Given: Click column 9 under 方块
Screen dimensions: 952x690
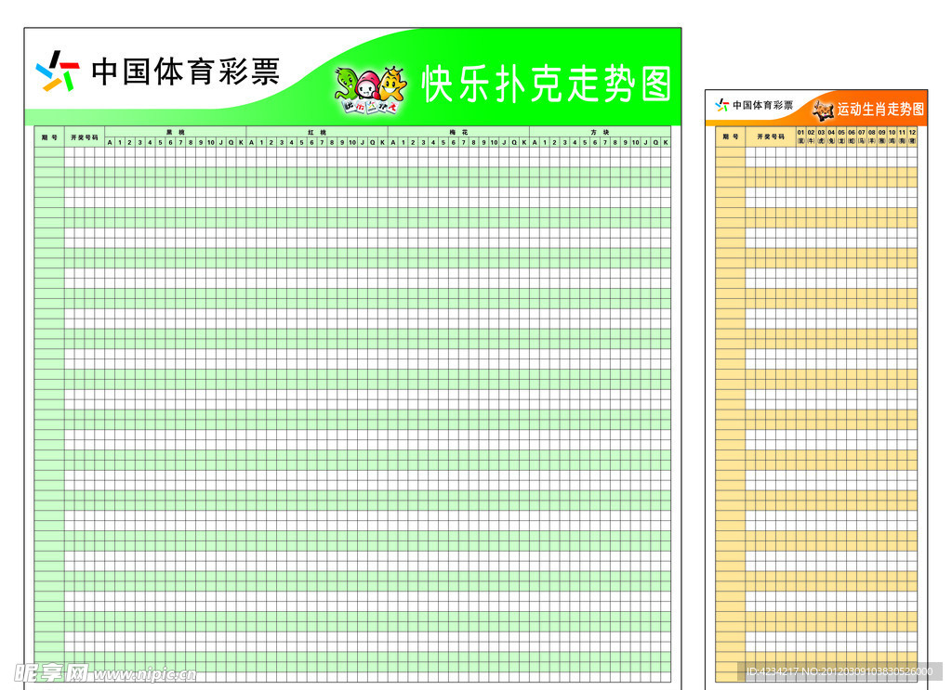Looking at the screenshot, I should click(626, 142).
